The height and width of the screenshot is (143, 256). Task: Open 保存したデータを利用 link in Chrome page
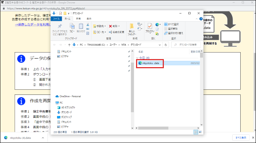[x=33, y=24]
